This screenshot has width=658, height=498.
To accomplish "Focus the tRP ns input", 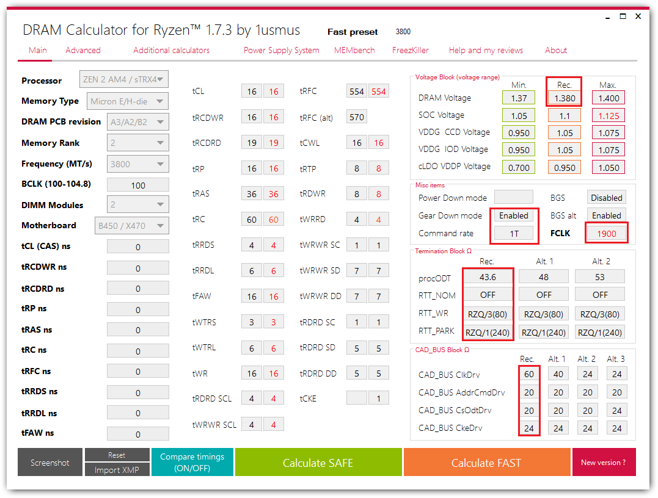I will tap(138, 309).
